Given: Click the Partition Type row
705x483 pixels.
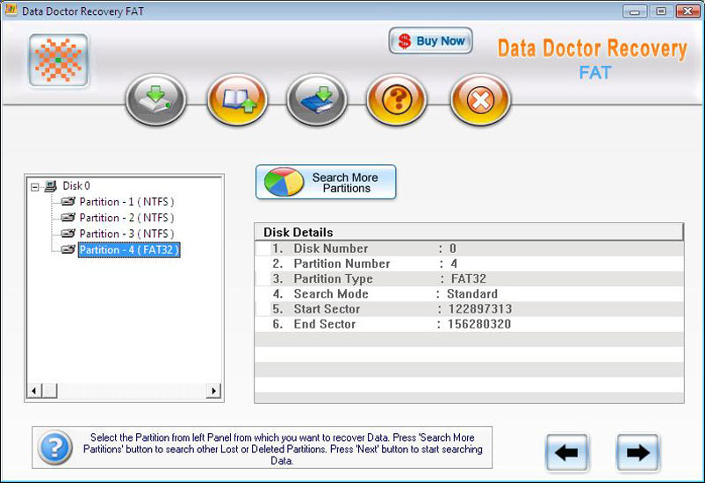Looking at the screenshot, I should pyautogui.click(x=469, y=279).
